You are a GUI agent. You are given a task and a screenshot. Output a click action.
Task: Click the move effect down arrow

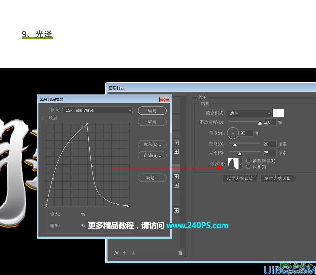tap(133, 253)
